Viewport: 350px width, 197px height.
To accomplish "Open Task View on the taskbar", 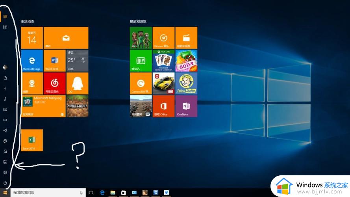I will pos(91,193).
